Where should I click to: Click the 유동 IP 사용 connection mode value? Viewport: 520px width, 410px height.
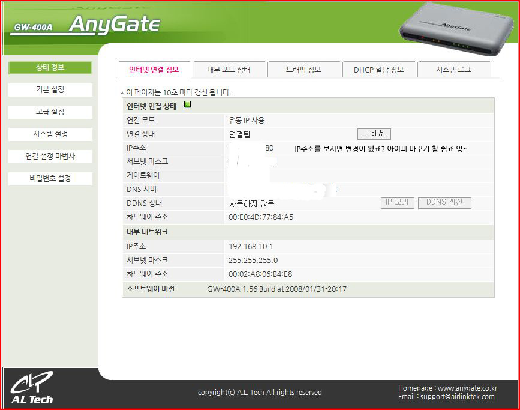[x=247, y=121]
